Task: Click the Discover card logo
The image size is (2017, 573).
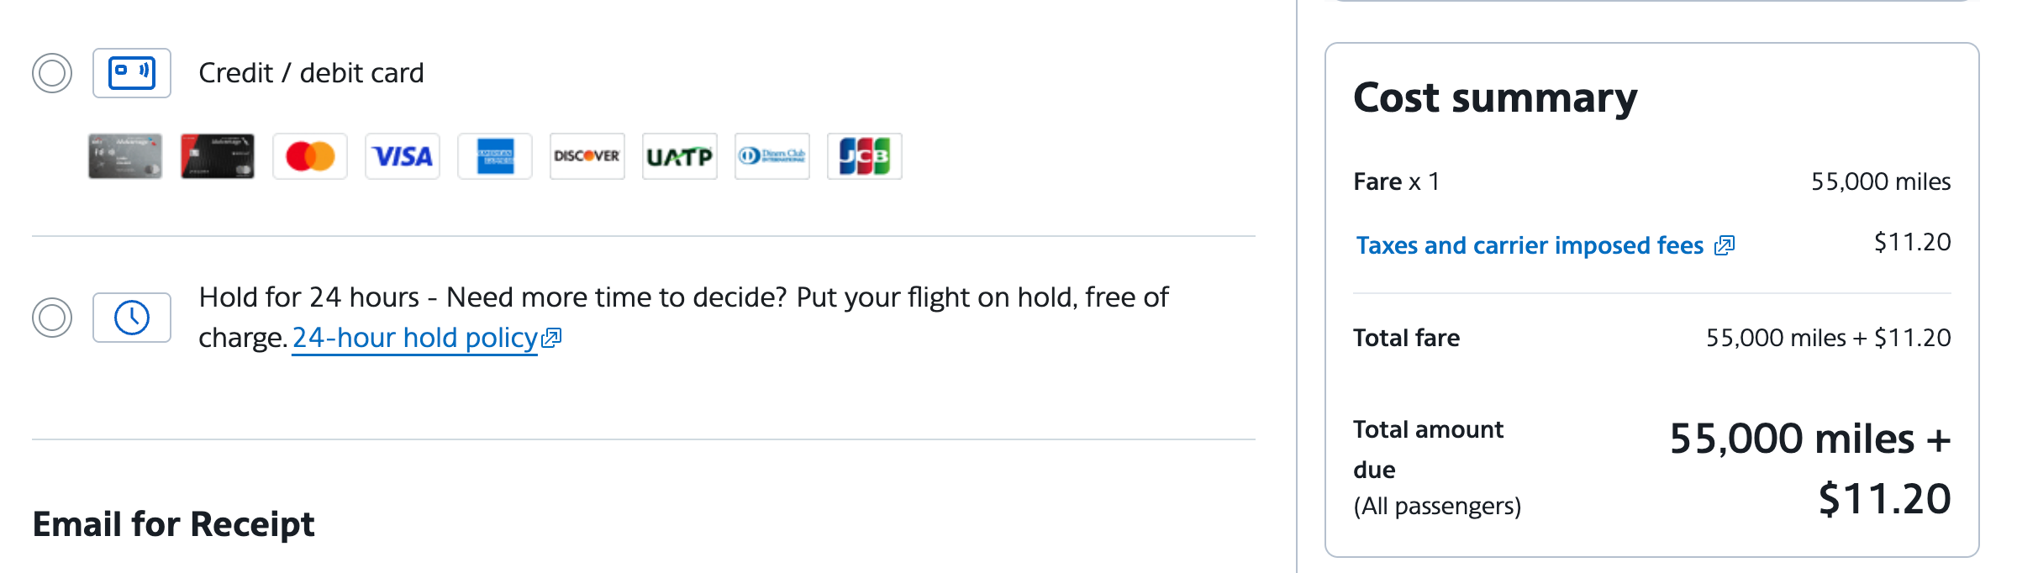Action: pyautogui.click(x=587, y=155)
